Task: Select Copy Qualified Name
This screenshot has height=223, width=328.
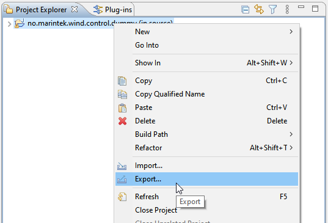Action: [206, 94]
